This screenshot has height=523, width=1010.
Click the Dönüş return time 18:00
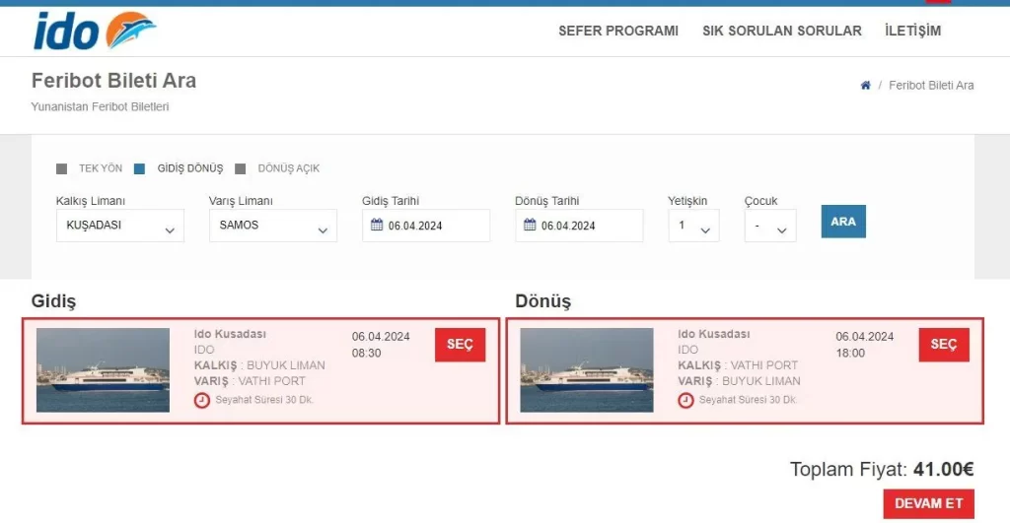point(850,354)
